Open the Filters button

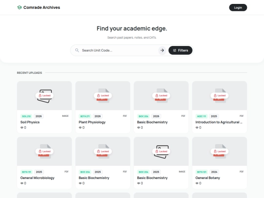pyautogui.click(x=180, y=50)
